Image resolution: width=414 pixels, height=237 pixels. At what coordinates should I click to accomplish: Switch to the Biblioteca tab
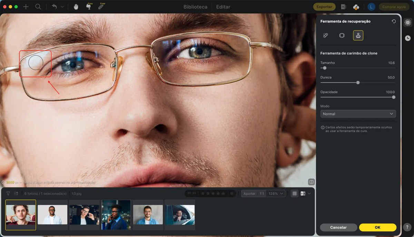pos(195,7)
